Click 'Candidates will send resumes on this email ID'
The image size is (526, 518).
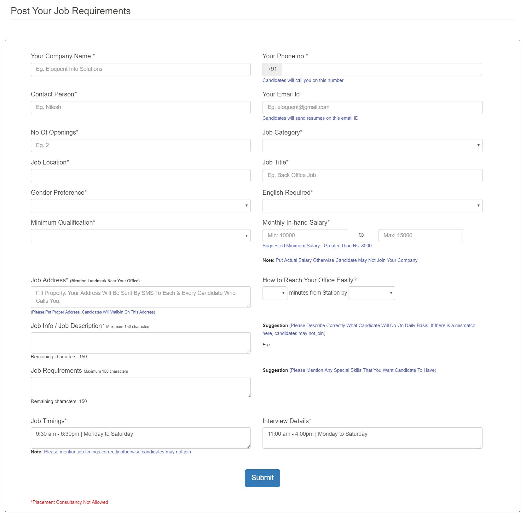(x=310, y=118)
